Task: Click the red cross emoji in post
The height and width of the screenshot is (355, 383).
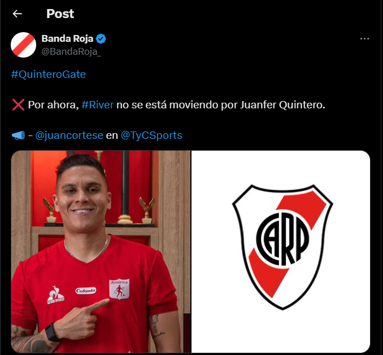Action: pyautogui.click(x=18, y=105)
